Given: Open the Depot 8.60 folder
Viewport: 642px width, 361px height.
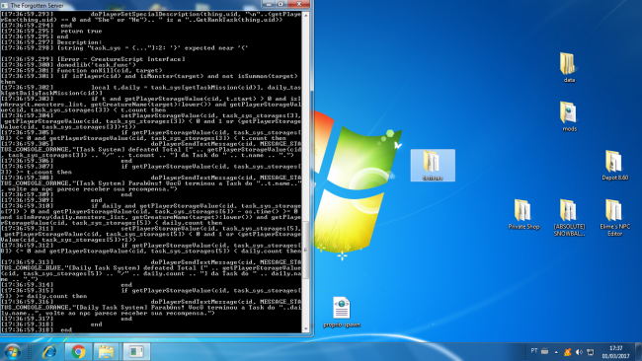Looking at the screenshot, I should click(x=614, y=165).
